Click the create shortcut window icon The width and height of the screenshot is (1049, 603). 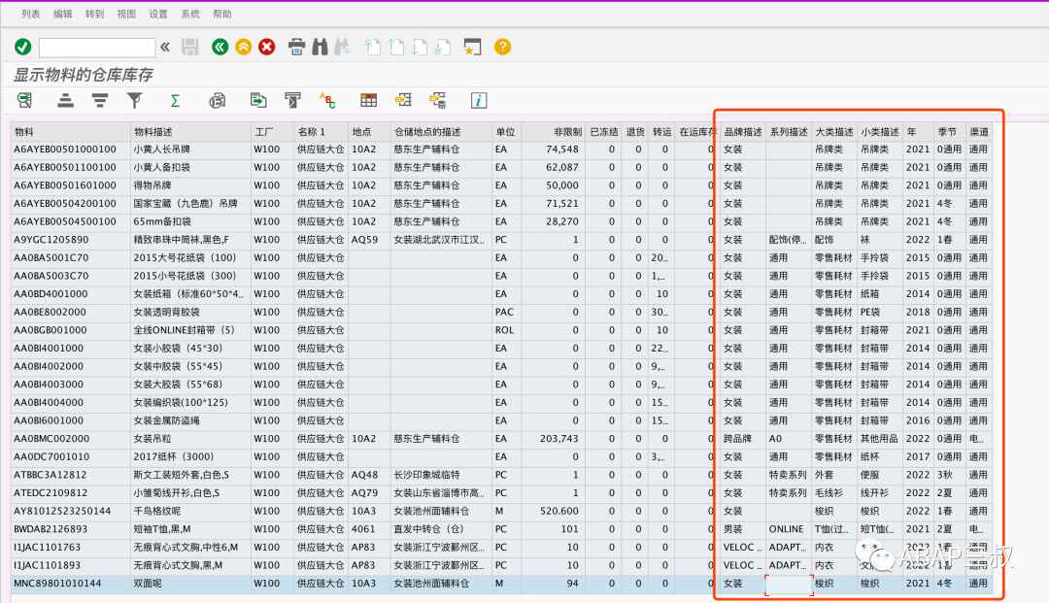pos(472,47)
